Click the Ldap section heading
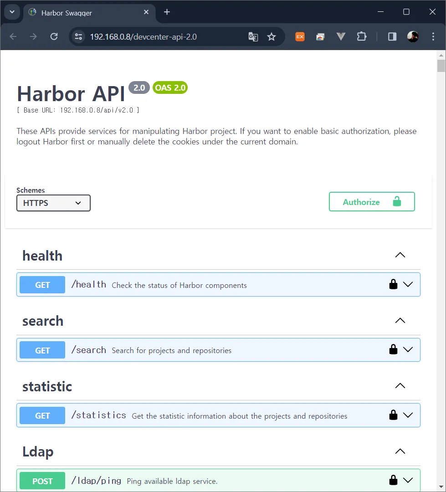The height and width of the screenshot is (492, 446). point(38,452)
